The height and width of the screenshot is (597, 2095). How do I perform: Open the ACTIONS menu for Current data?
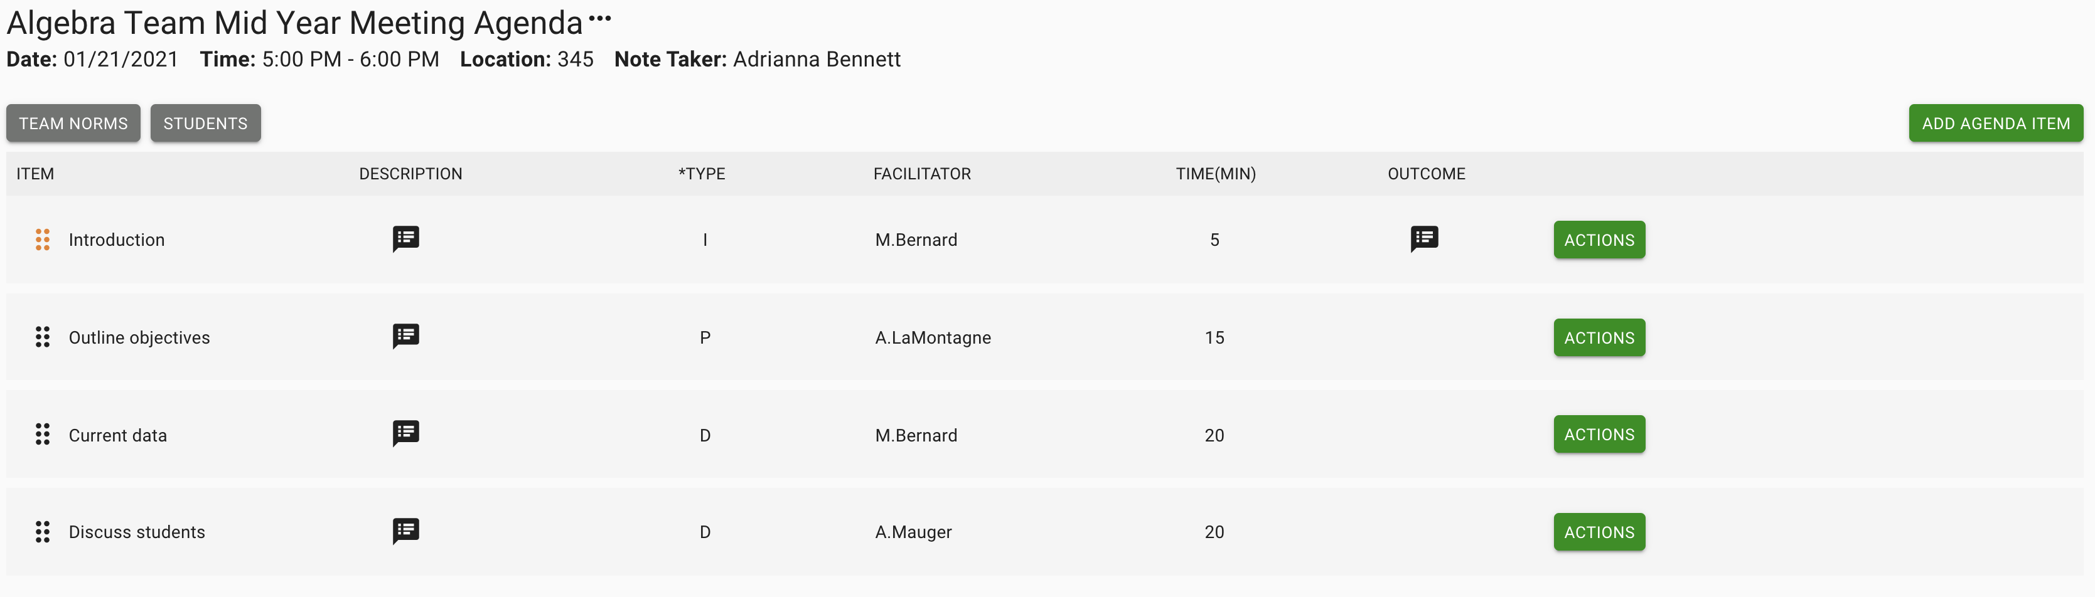[x=1599, y=434]
